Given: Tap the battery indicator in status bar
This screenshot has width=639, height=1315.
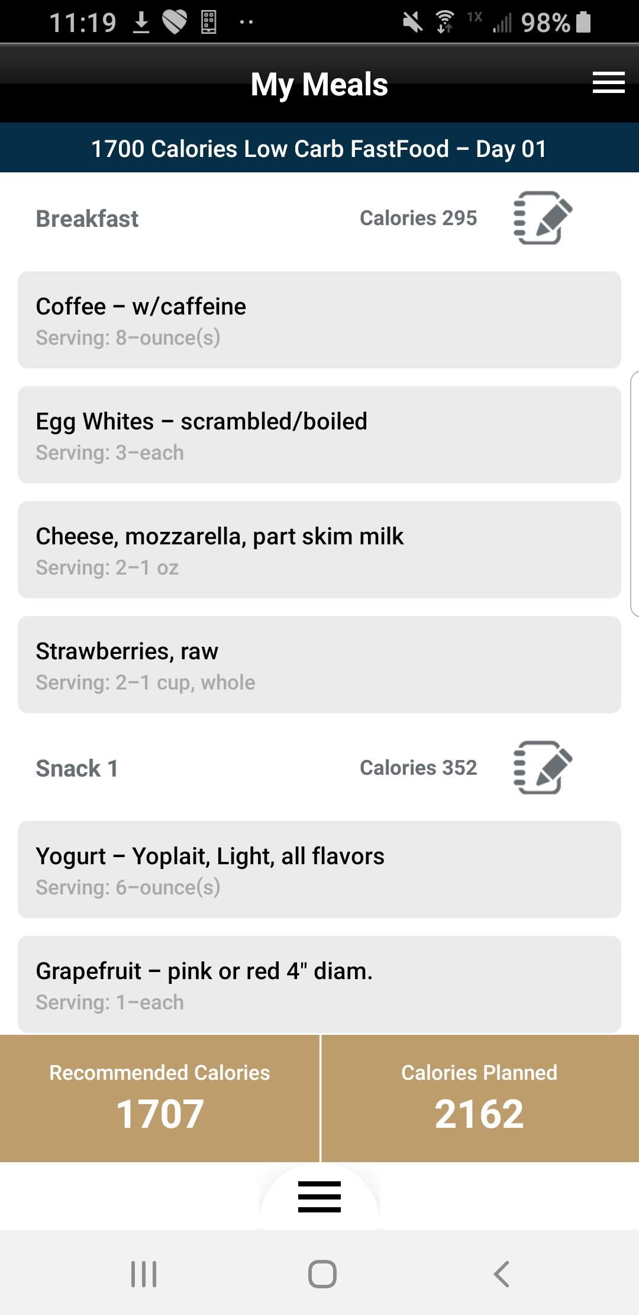Looking at the screenshot, I should 583,22.
